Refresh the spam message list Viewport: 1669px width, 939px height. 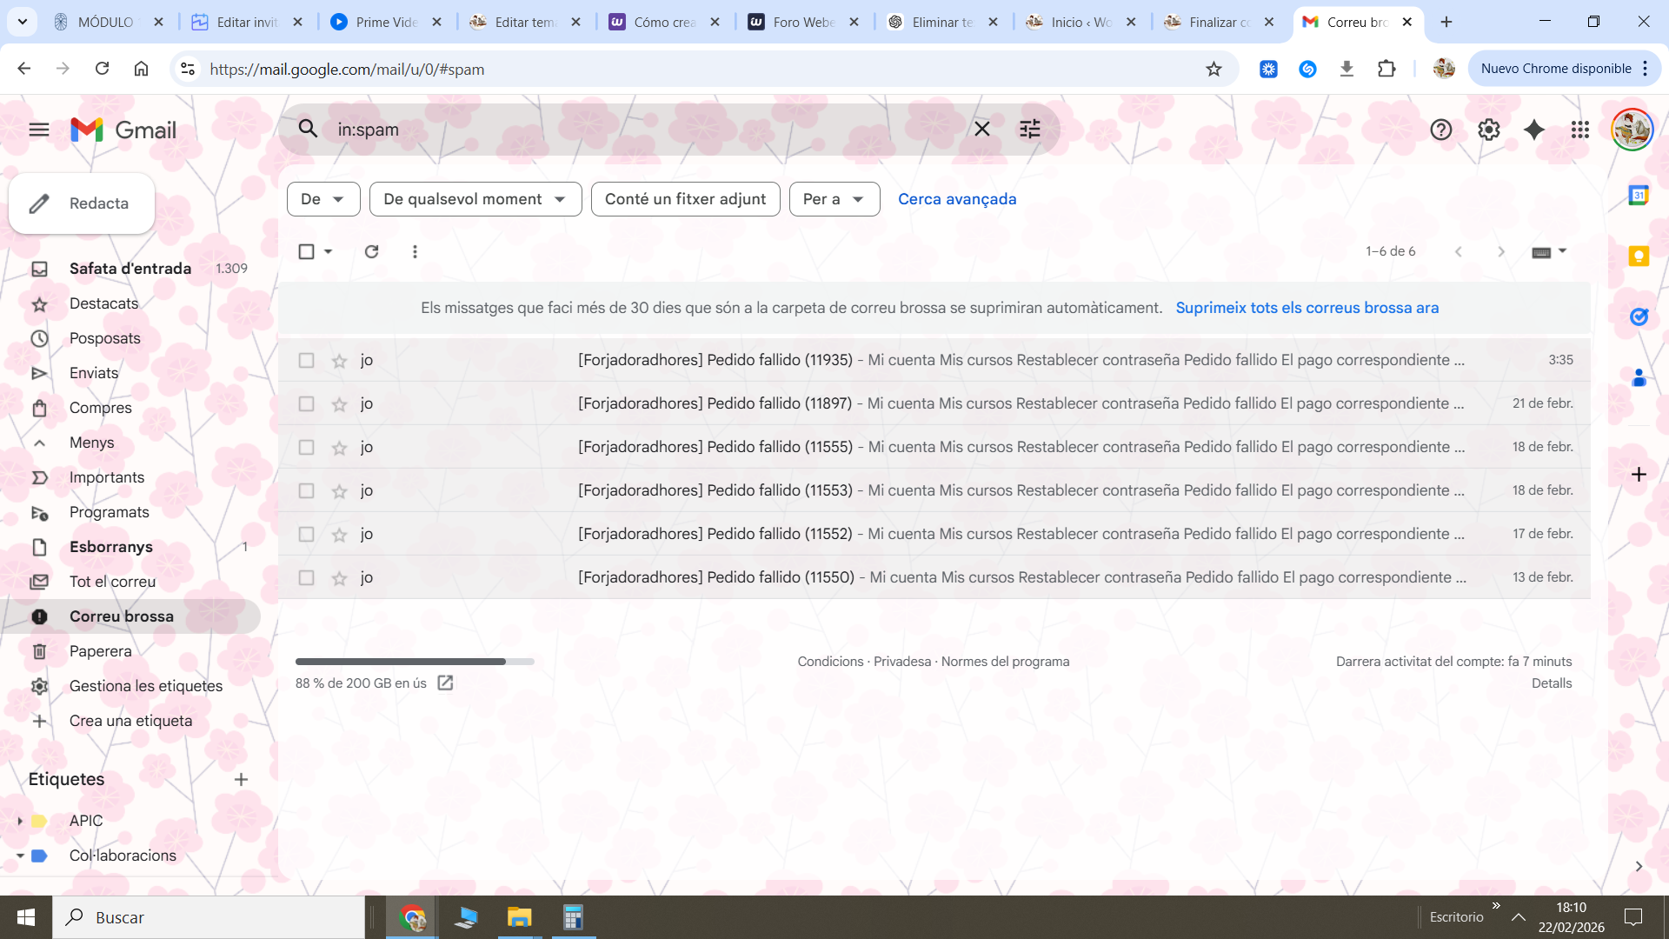click(x=371, y=251)
